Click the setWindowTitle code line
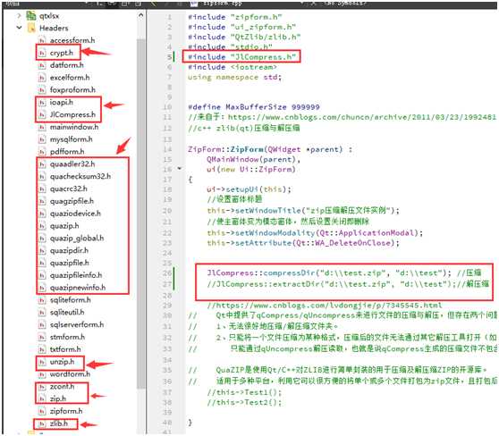499x436 pixels. (303, 211)
